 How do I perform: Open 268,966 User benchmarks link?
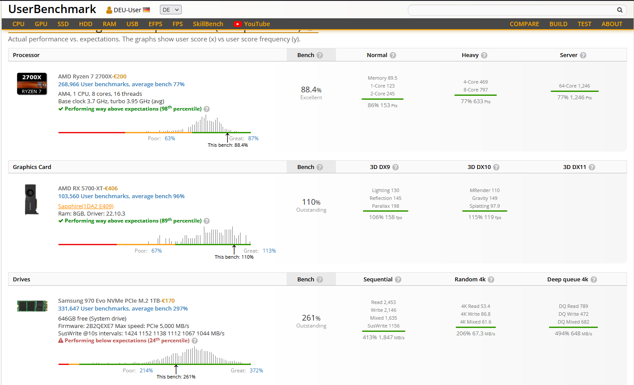click(x=121, y=84)
